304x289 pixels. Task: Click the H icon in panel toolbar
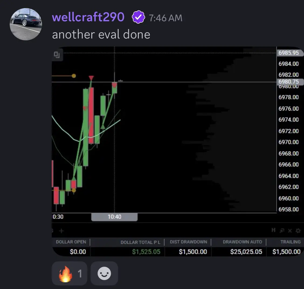(273, 230)
